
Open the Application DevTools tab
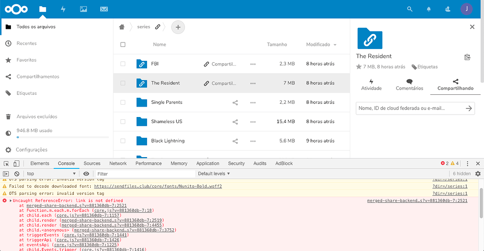click(x=208, y=164)
